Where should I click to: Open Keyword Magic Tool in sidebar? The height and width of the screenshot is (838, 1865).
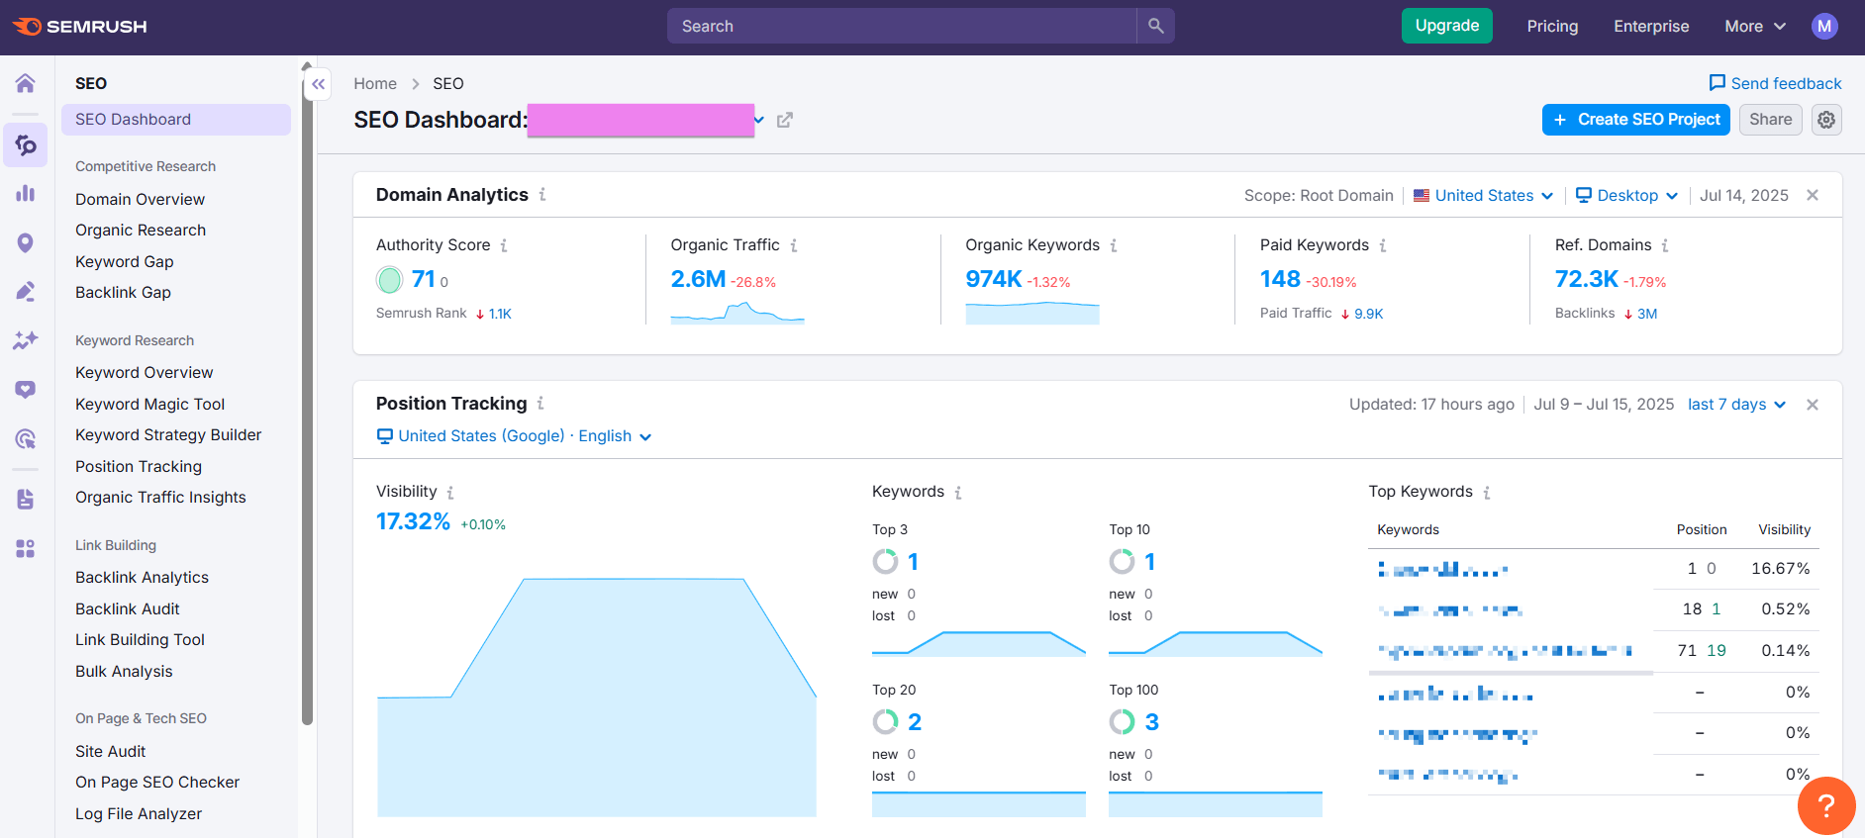150,404
